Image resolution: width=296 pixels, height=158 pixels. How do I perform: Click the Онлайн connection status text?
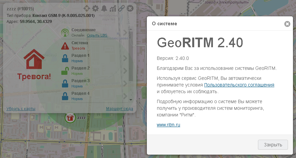(x=78, y=35)
